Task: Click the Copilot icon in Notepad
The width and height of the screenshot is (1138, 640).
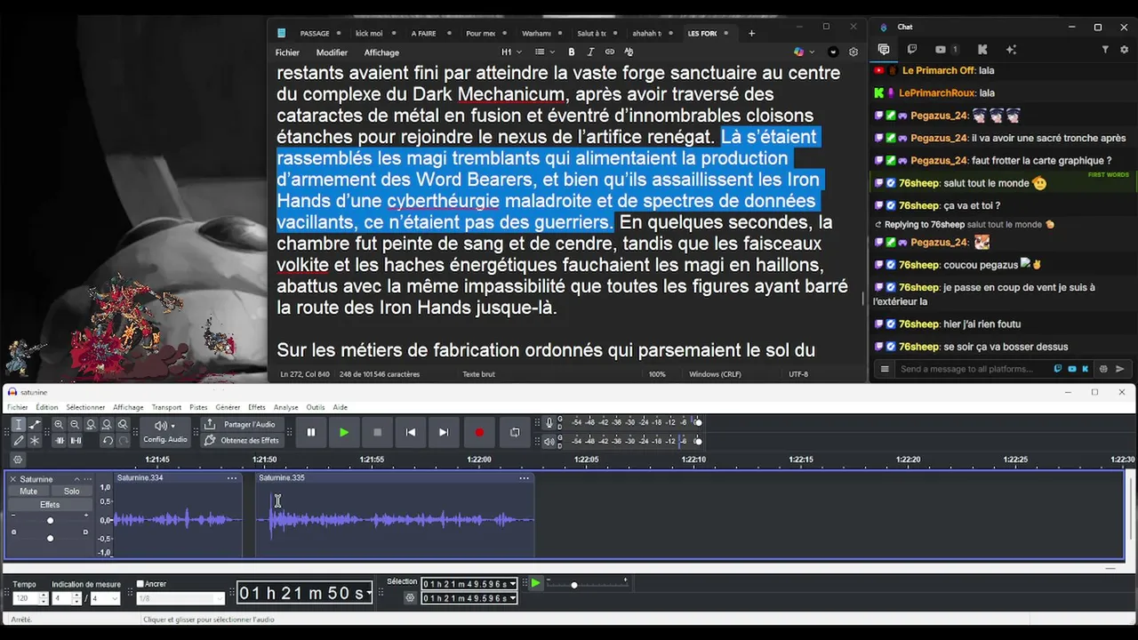Action: pos(799,52)
